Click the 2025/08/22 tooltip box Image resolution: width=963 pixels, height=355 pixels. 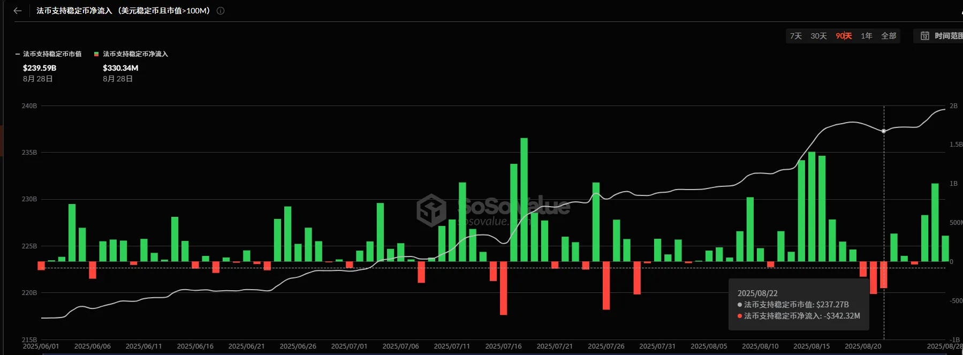click(798, 305)
